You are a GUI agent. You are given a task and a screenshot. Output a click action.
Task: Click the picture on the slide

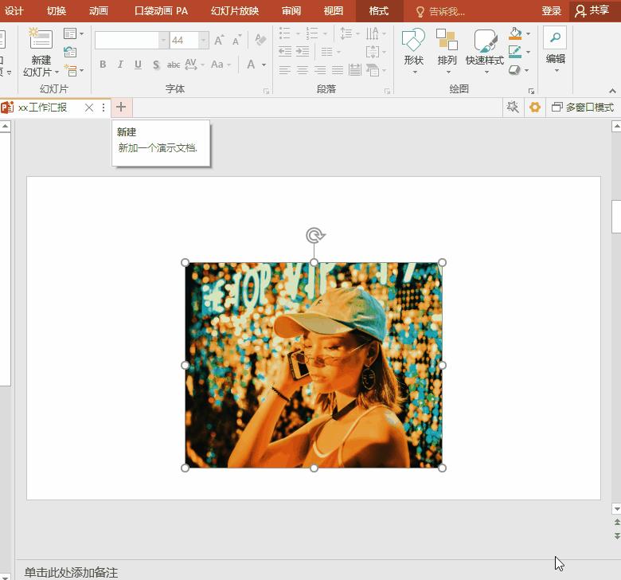click(x=314, y=365)
